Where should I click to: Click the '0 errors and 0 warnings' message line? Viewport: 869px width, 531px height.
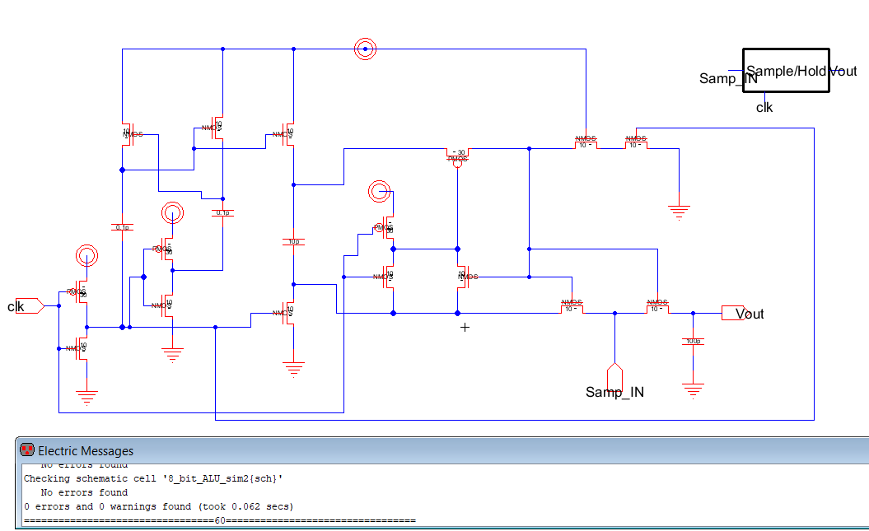pos(158,506)
